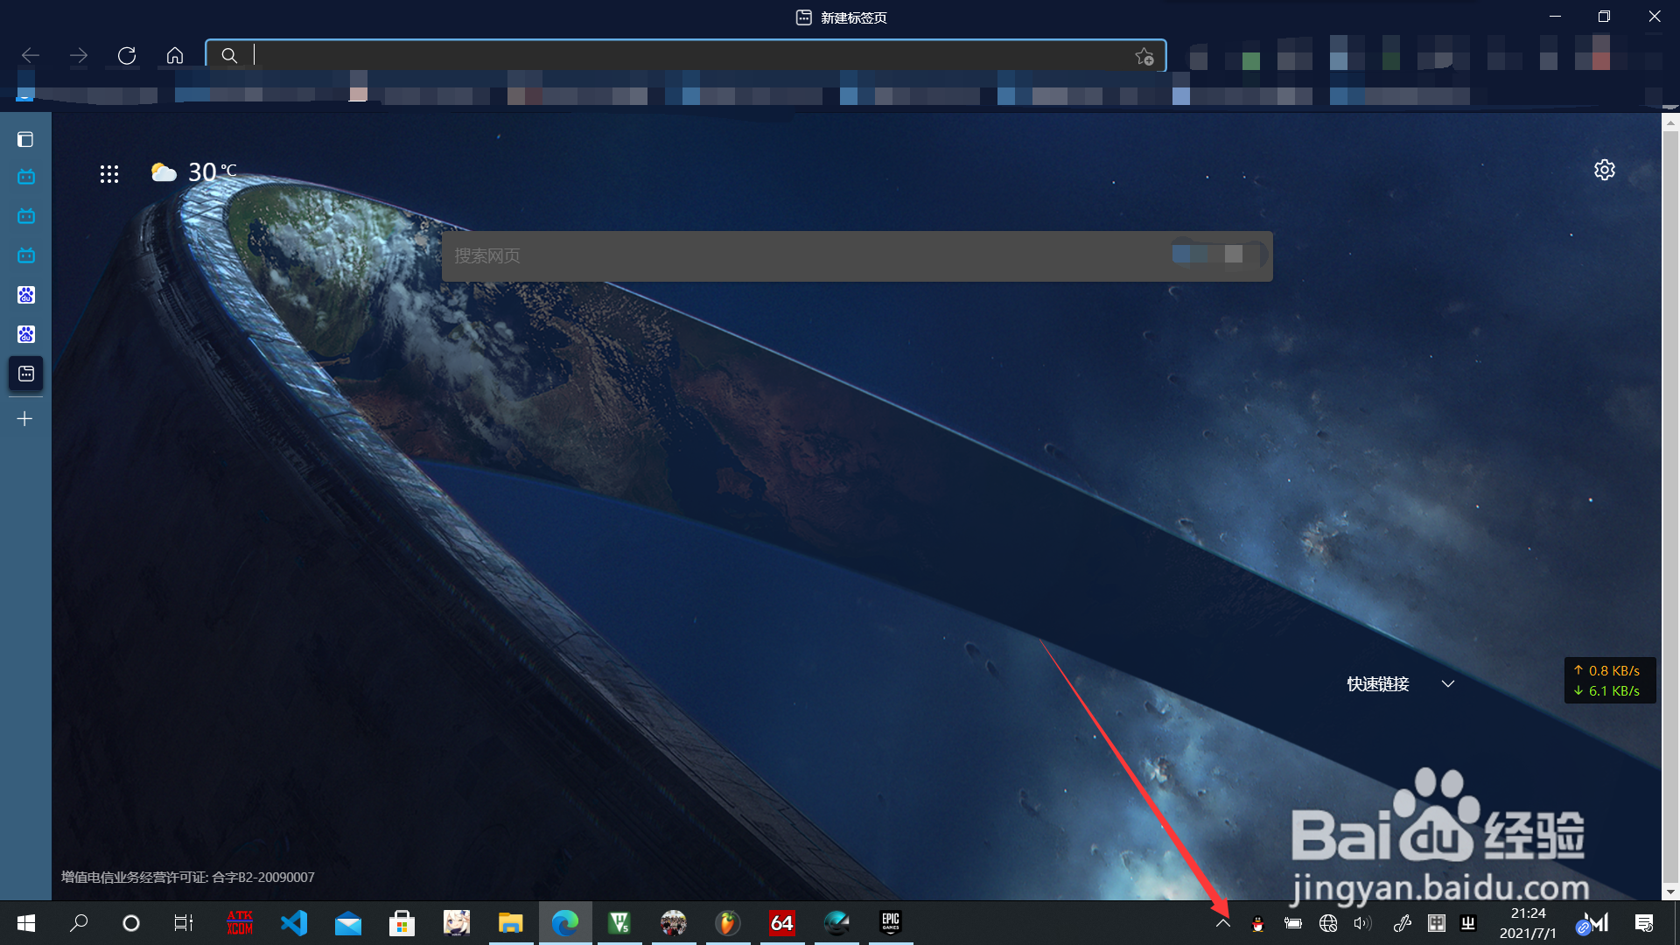Select the active new tab page tab

click(26, 374)
